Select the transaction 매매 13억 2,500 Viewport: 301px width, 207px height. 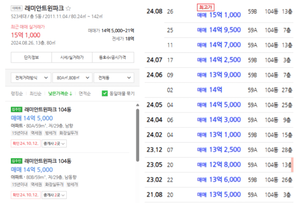point(219,150)
